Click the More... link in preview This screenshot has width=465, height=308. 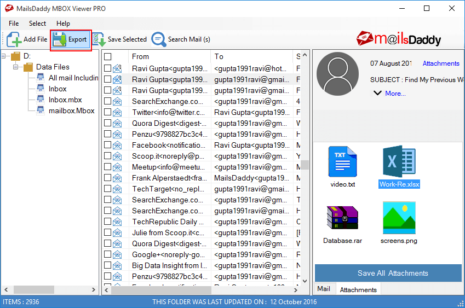(395, 94)
